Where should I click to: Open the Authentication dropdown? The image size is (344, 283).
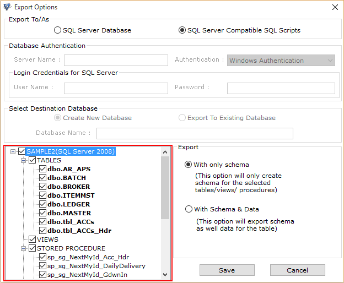pos(281,60)
